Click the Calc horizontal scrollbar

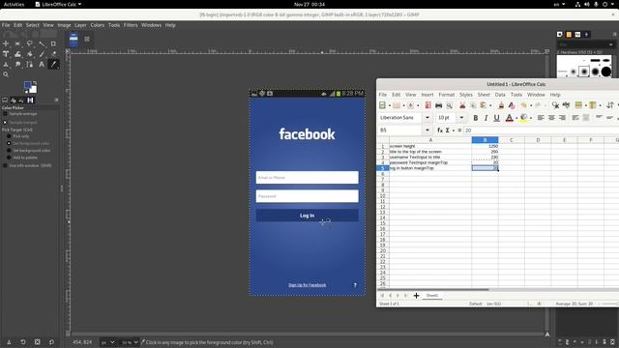433,290
